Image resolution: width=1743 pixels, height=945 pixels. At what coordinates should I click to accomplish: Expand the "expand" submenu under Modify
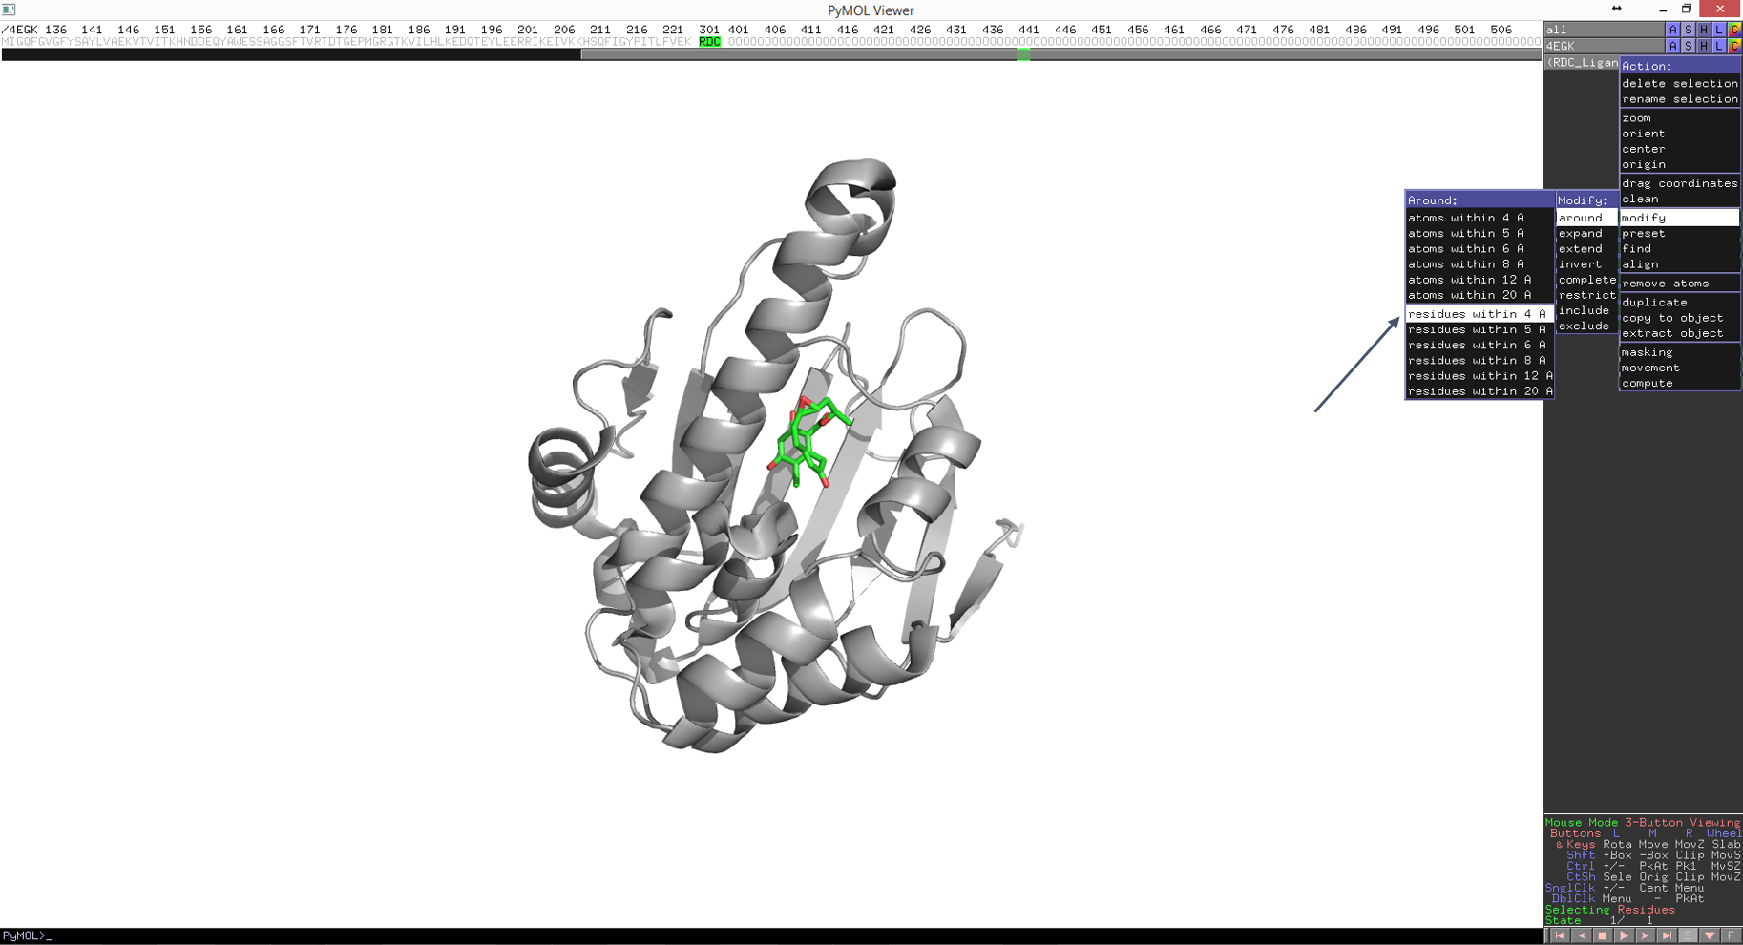tap(1581, 233)
